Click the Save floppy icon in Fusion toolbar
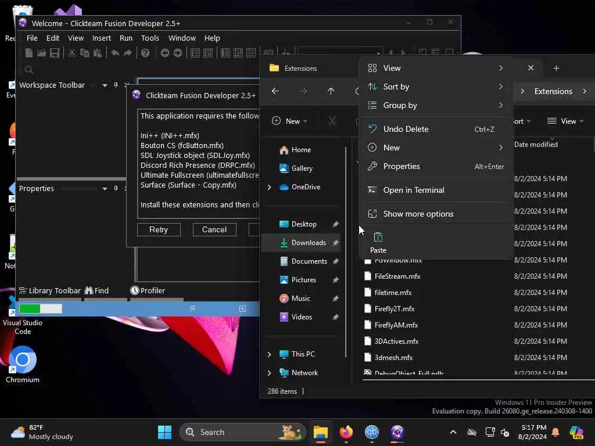 click(x=54, y=53)
